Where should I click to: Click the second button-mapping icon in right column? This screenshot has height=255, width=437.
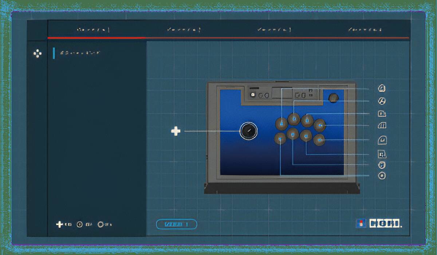[382, 101]
